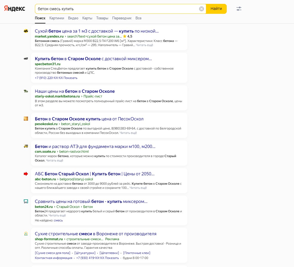Open the Шпатлевки sitelink
The height and width of the screenshot is (267, 294).
pyautogui.click(x=109, y=253)
